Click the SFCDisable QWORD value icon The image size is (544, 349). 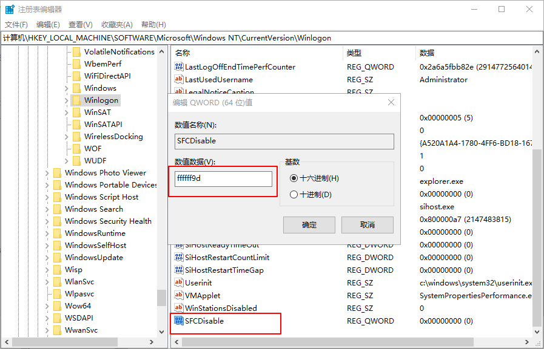click(x=179, y=321)
